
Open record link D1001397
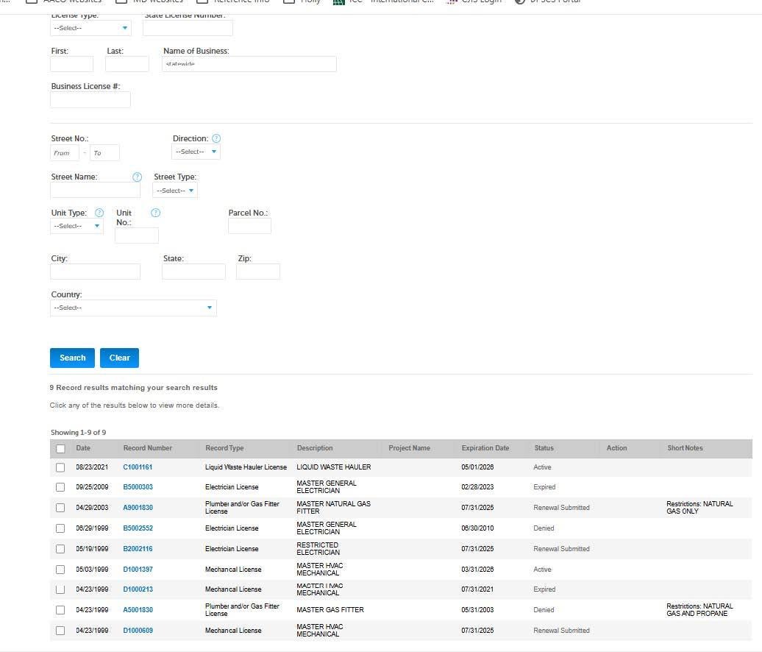pyautogui.click(x=138, y=570)
